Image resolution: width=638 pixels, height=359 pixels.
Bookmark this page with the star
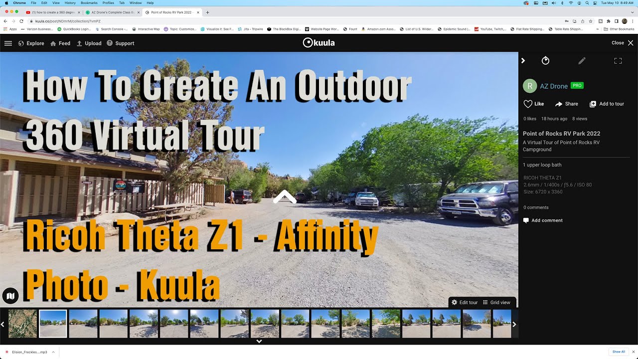591,21
